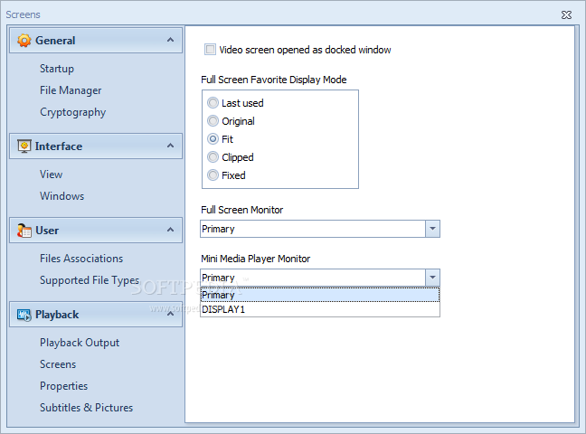This screenshot has height=434, width=586.
Task: Open Subtitles & Pictures settings
Action: click(x=86, y=408)
